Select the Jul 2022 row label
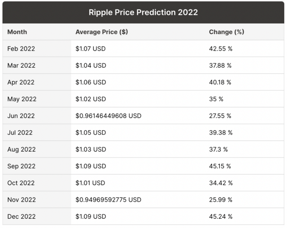Screen dimensions: 287x228 (20, 133)
